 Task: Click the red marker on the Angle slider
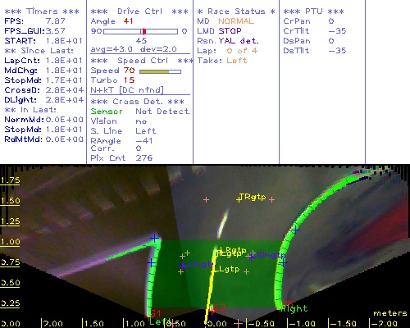144,31
